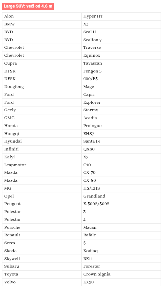This screenshot has width=163, height=292.
Task: Select the Cupra brand cell
Action: (42, 63)
